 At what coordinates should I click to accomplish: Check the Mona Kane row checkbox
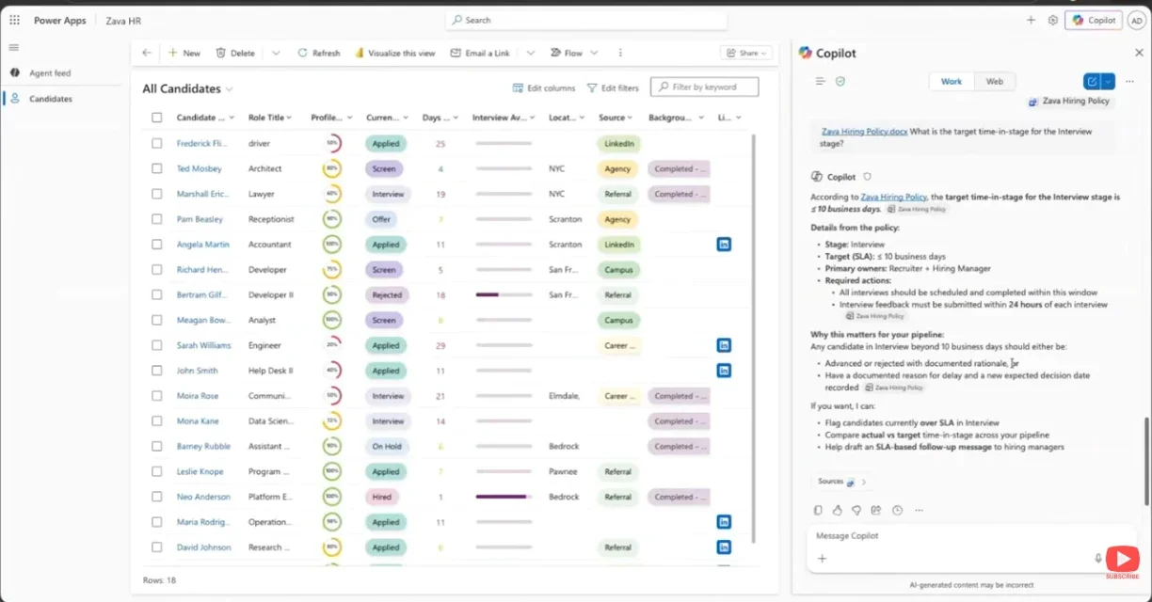pos(156,421)
